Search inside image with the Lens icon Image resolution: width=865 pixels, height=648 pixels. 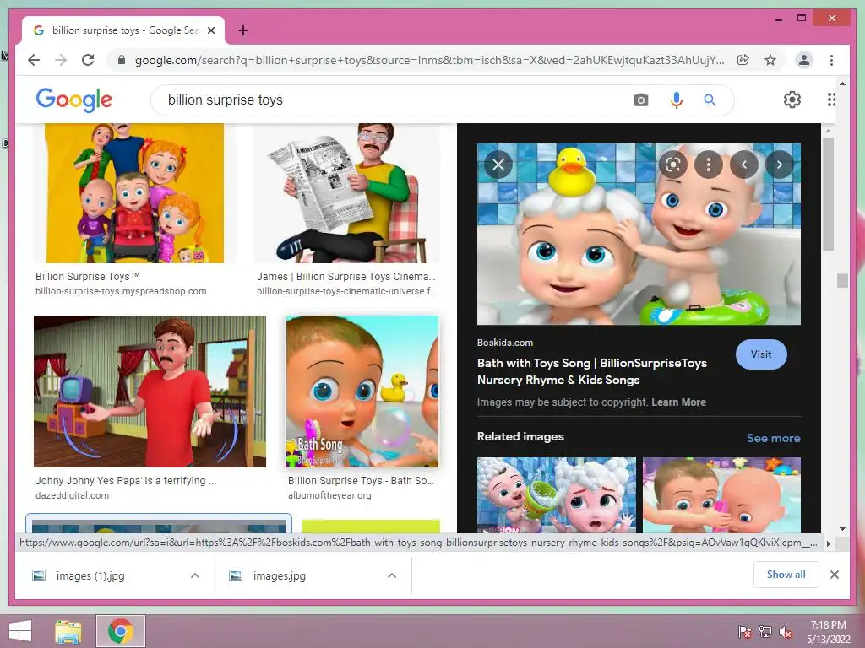pos(673,165)
